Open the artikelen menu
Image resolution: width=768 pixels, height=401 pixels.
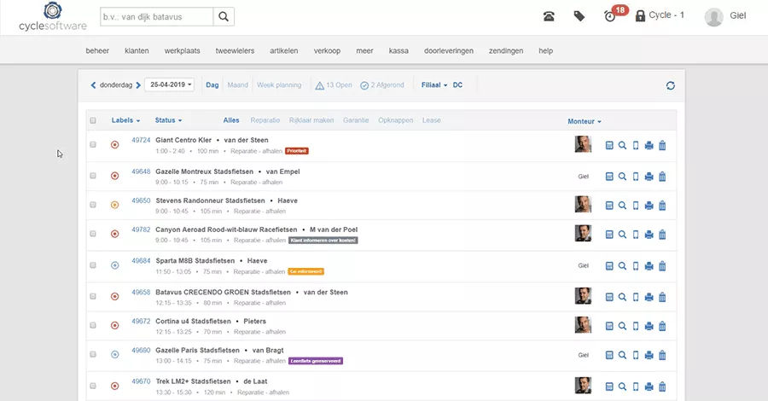click(284, 51)
